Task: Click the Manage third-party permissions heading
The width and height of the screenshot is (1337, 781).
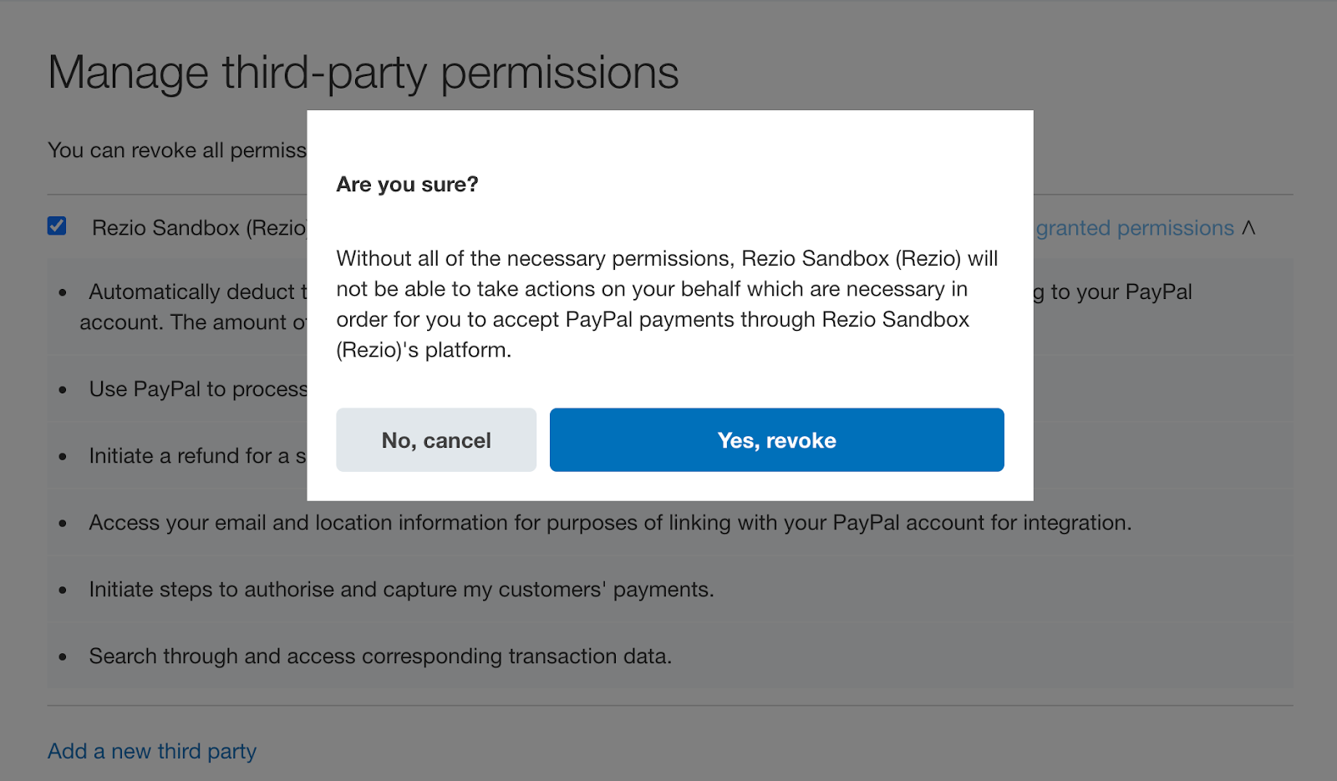Action: tap(363, 73)
